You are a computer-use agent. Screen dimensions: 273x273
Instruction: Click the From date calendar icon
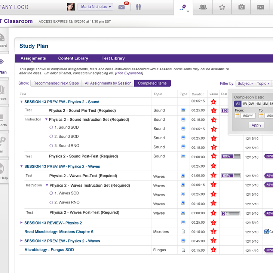pos(237,116)
